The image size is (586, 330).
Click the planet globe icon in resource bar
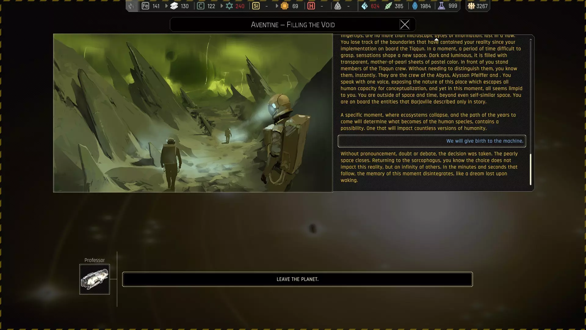132,6
